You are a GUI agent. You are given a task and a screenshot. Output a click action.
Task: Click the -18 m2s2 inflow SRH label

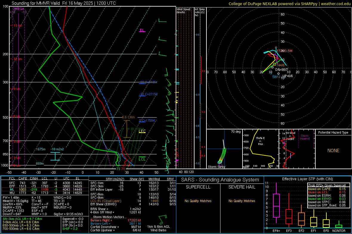(57, 149)
